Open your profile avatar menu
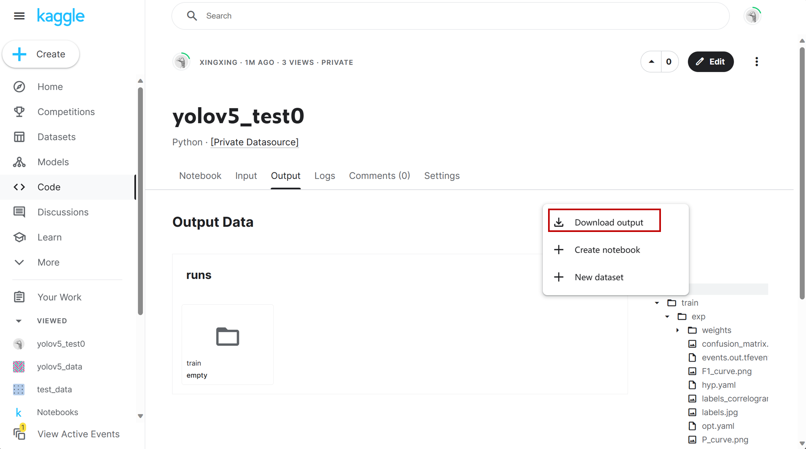 pyautogui.click(x=752, y=16)
